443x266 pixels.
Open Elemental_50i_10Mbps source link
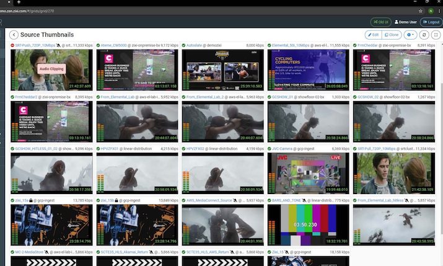pyautogui.click(x=291, y=45)
